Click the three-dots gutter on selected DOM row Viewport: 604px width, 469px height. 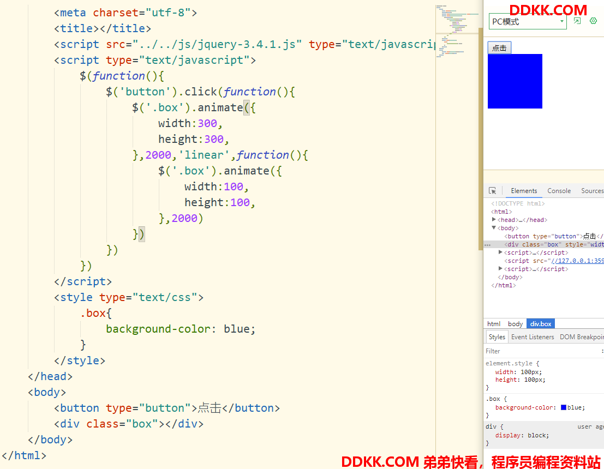pos(488,244)
